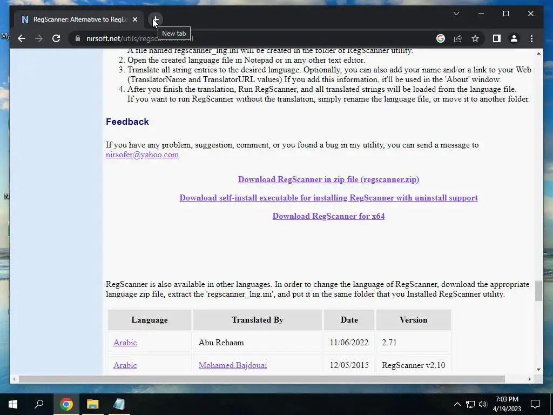Open Arabic link in Mohamed.Bajdouai row
553x415 pixels.
click(125, 365)
